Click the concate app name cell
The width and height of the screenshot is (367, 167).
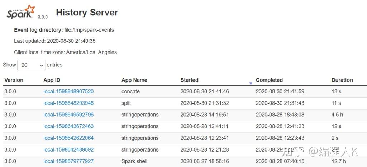(x=130, y=92)
